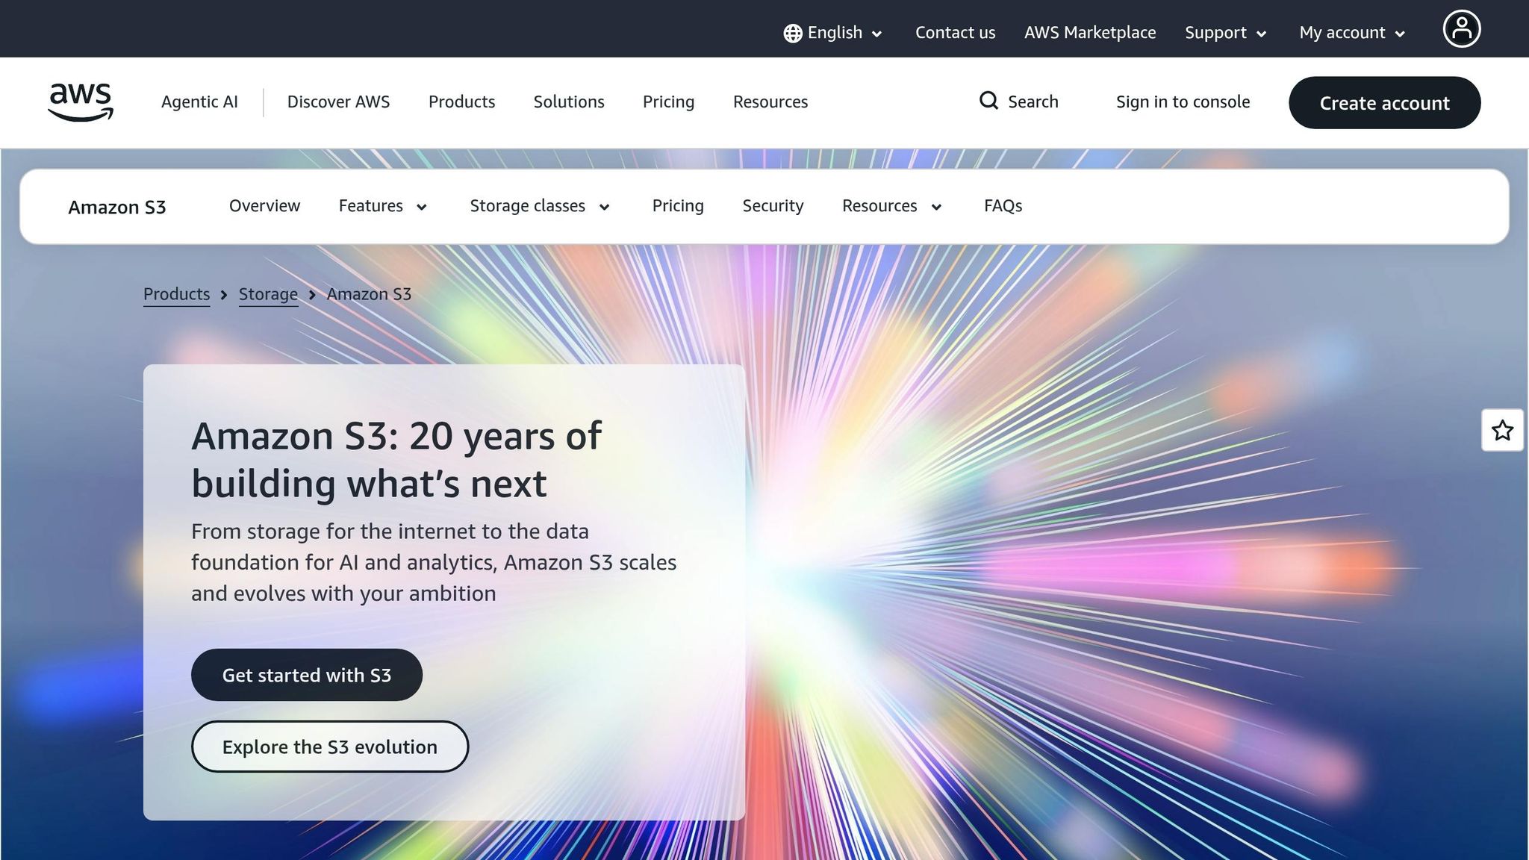
Task: Expand the Features submenu chevron
Action: click(421, 207)
